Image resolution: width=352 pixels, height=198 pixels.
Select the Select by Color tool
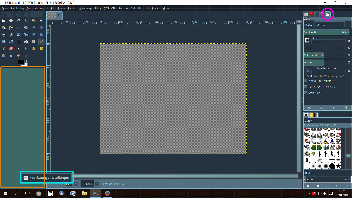34,21
